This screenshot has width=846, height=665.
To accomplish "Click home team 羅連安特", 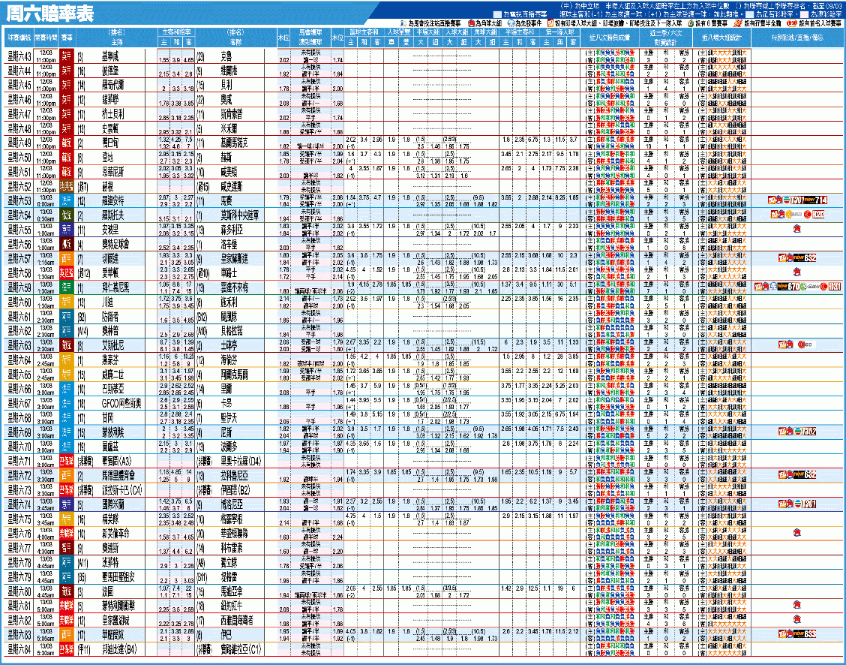I will (x=112, y=201).
